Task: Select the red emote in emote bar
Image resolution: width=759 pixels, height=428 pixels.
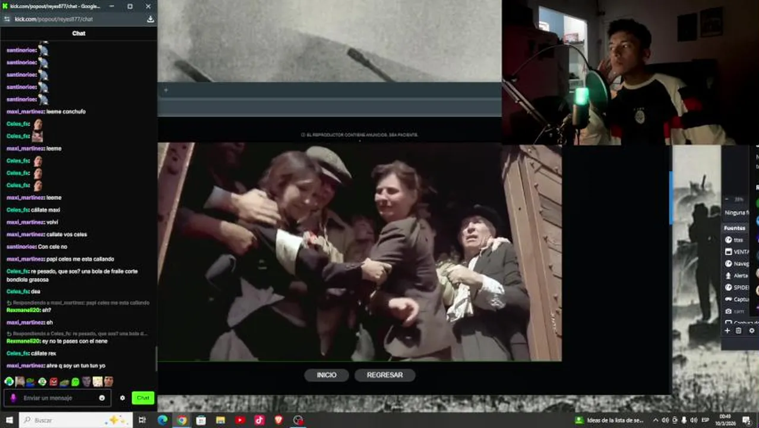Action: pyautogui.click(x=53, y=382)
